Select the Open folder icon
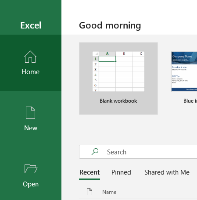The height and width of the screenshot is (200, 197). tap(31, 169)
